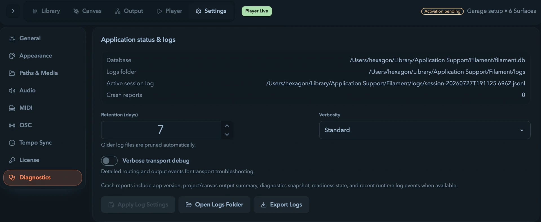Viewport: 541px width, 222px height.
Task: Click the License key icon
Action: 12,160
